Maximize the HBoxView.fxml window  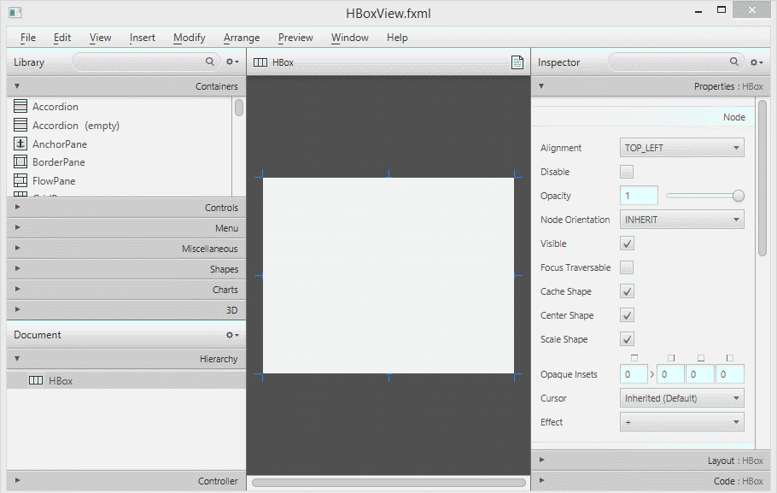click(x=721, y=10)
